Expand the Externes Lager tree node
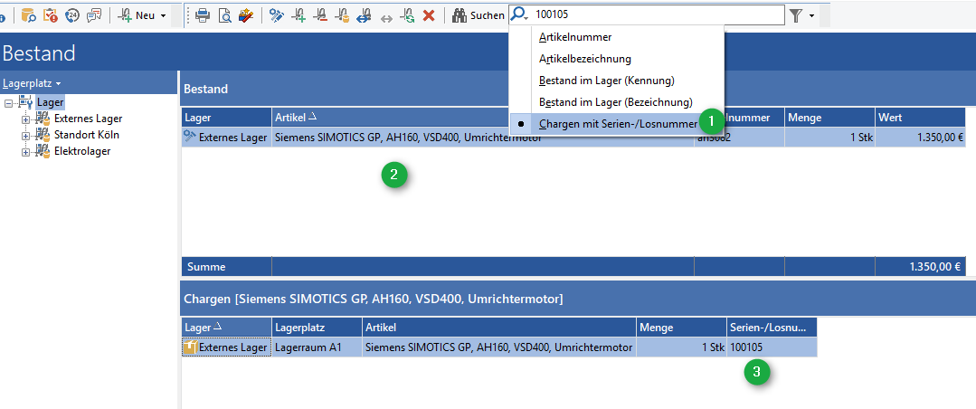 [25, 119]
